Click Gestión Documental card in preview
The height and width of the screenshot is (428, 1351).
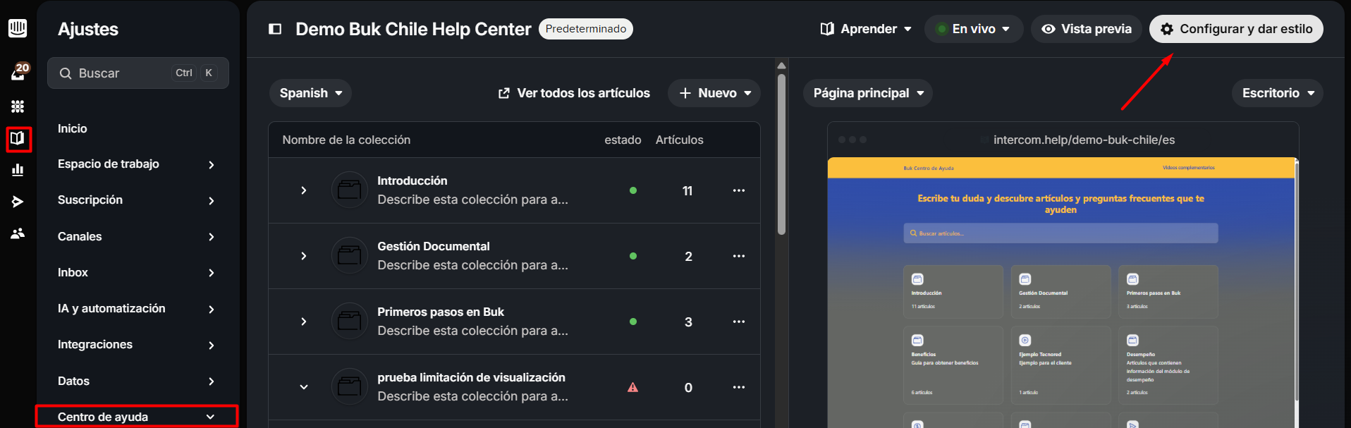[x=1060, y=292]
